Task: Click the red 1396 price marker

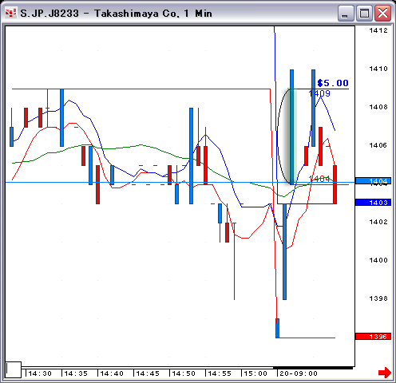Action: [373, 337]
